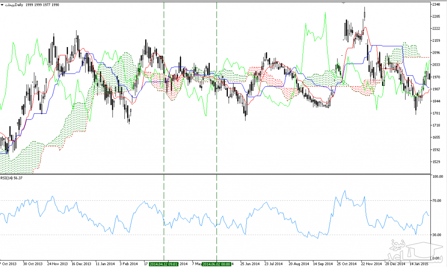Click the 70.00 level on RSI scale
This screenshot has height=267, width=447.
pos(437,201)
